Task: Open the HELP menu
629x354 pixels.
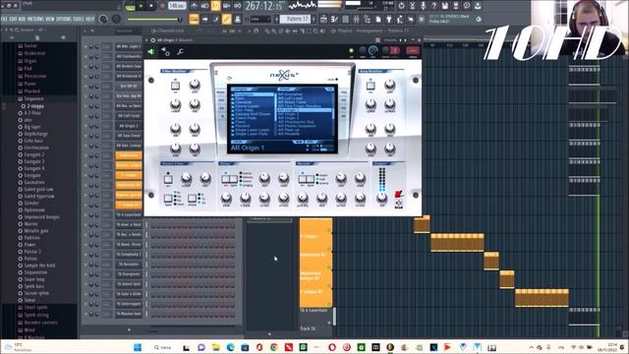Action: click(89, 19)
